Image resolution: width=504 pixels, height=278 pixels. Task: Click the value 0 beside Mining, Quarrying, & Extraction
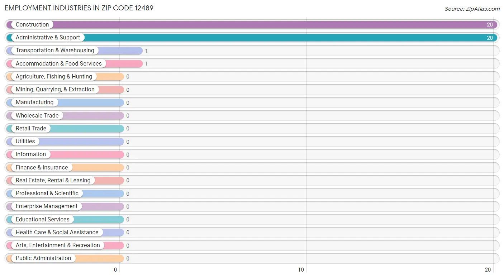click(x=128, y=90)
